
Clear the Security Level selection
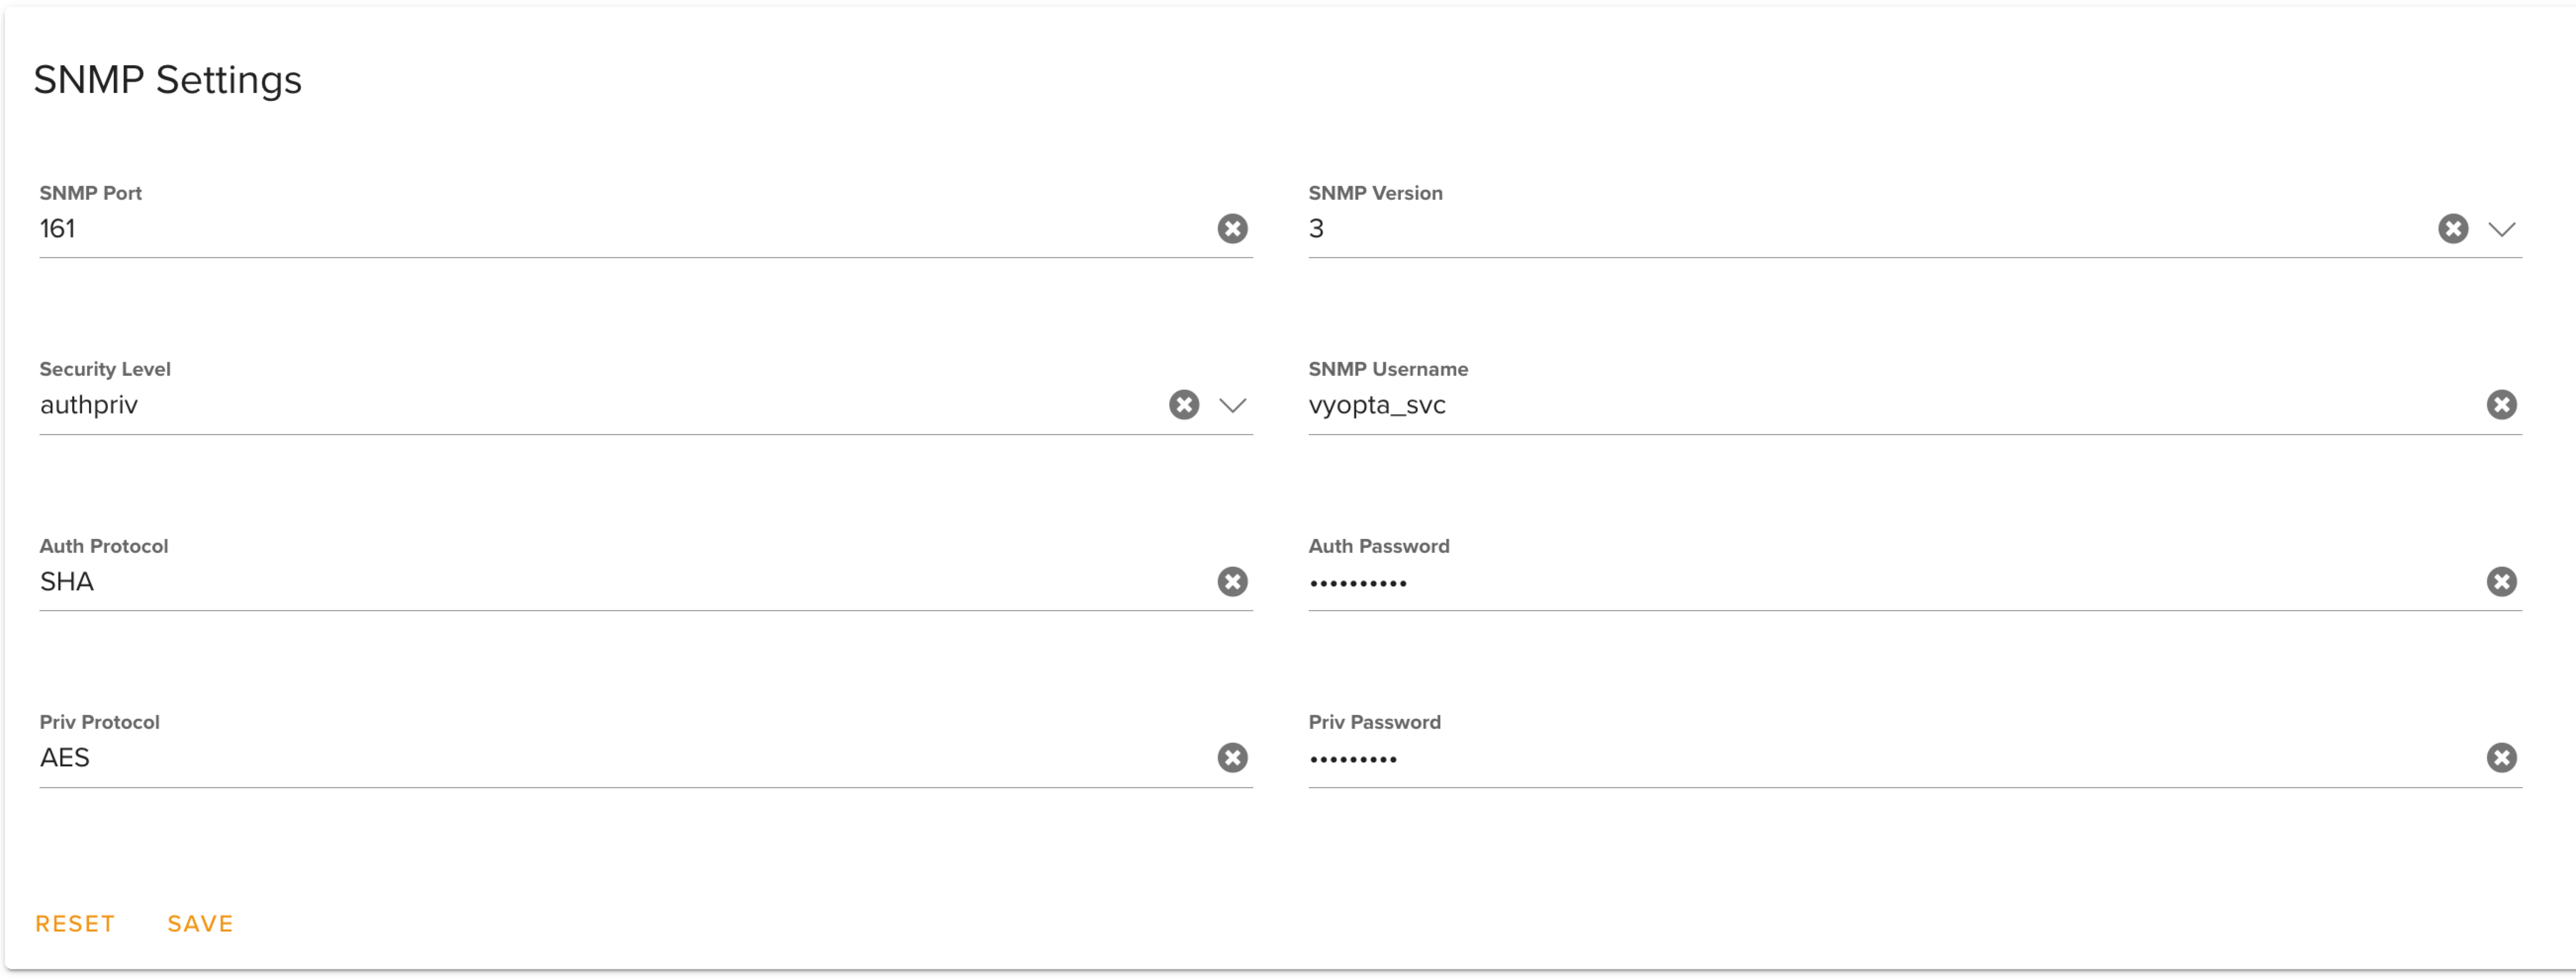tap(1184, 405)
